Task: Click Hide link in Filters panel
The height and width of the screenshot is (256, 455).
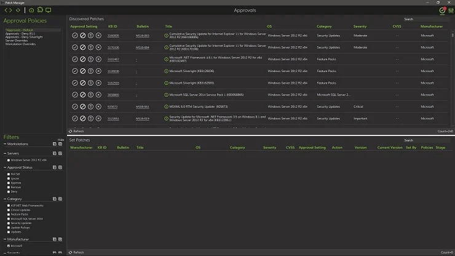Action: [61, 140]
